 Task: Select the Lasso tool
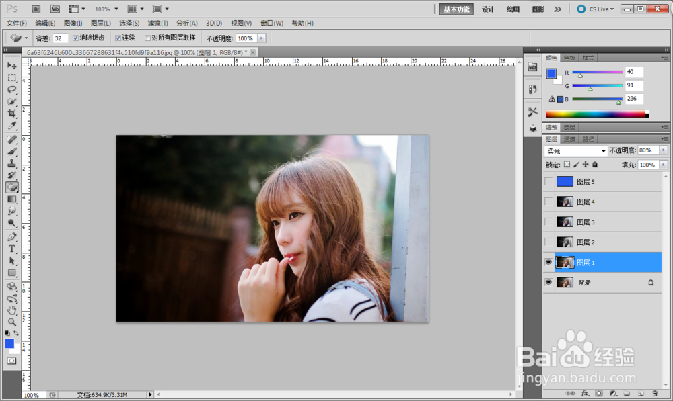tap(11, 89)
